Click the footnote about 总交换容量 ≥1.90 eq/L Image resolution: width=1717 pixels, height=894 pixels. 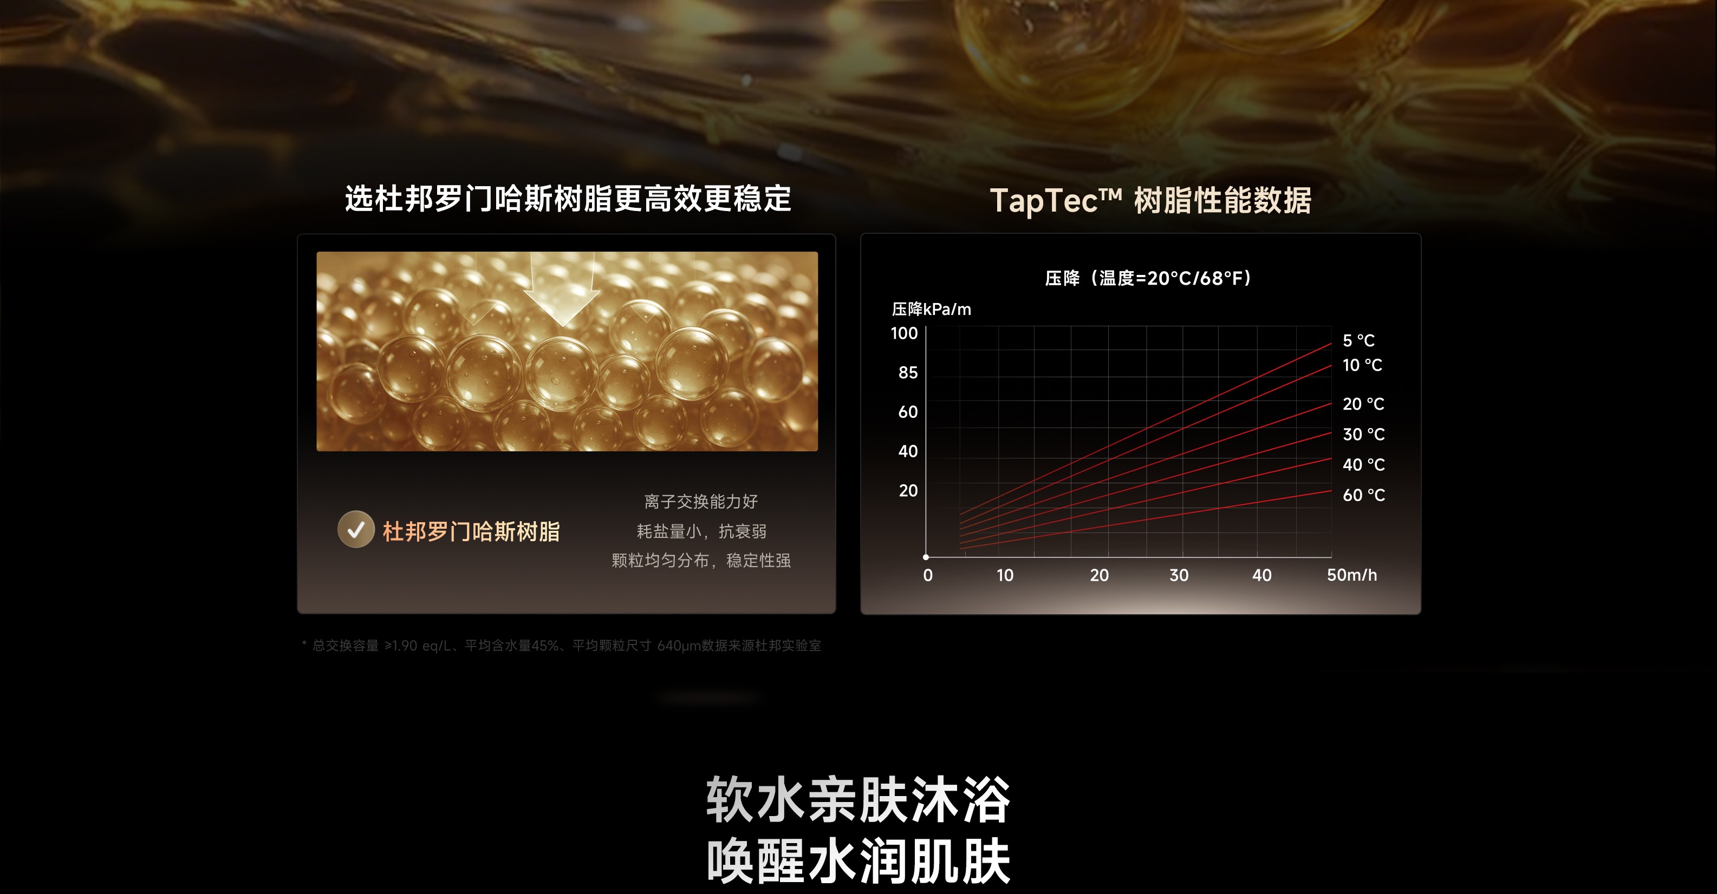pos(562,646)
